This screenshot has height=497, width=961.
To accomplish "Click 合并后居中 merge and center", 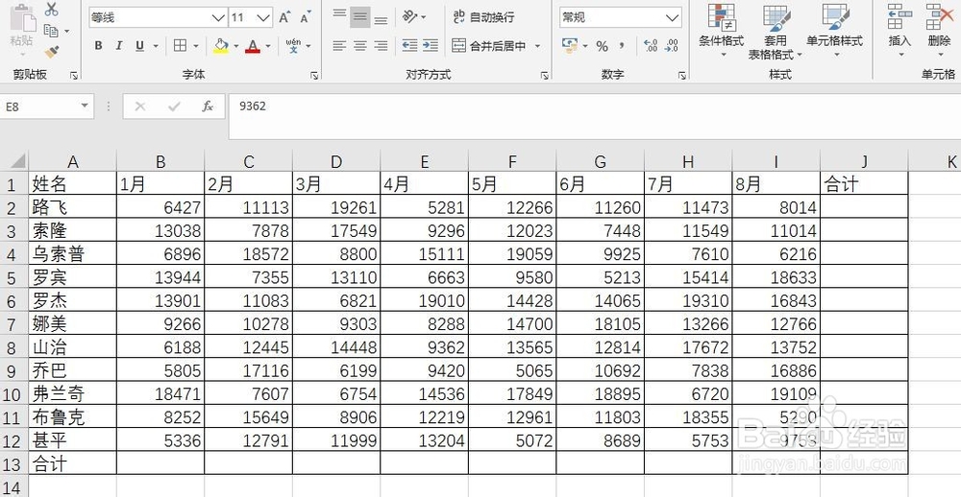I will [x=489, y=46].
